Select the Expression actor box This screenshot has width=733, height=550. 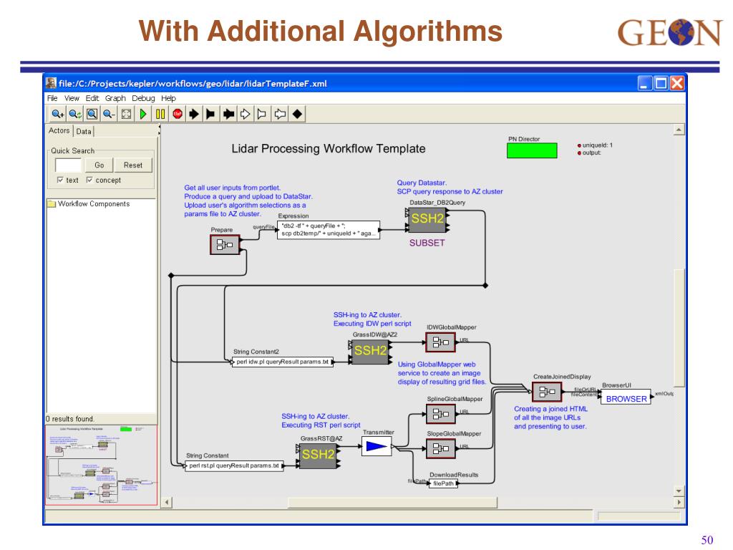point(329,230)
